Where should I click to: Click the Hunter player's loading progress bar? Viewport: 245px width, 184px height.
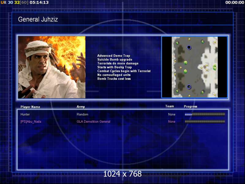(205, 114)
